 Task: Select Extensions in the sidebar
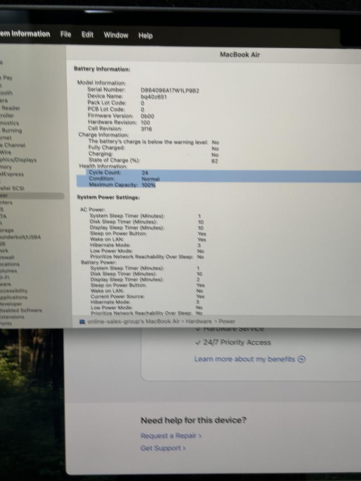coord(12,317)
